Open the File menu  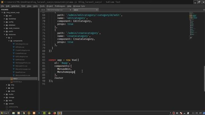(x=2, y=6)
